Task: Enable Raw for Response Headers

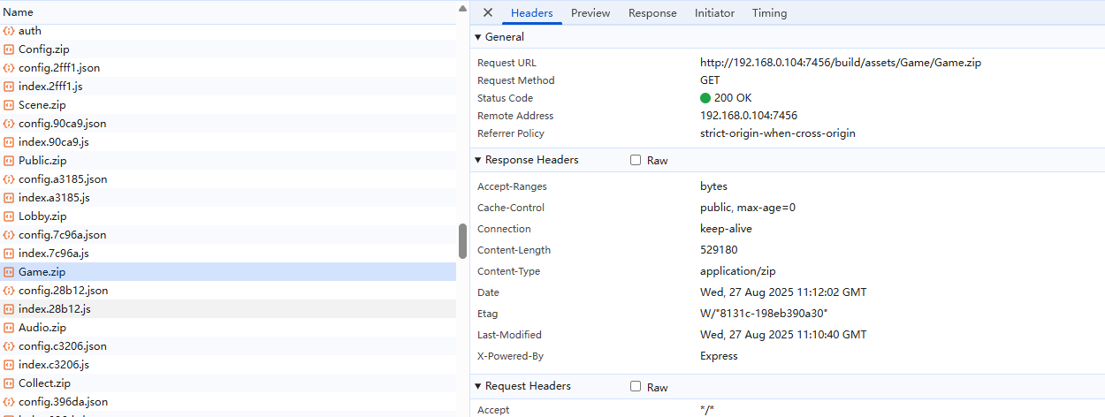Action: pyautogui.click(x=636, y=161)
